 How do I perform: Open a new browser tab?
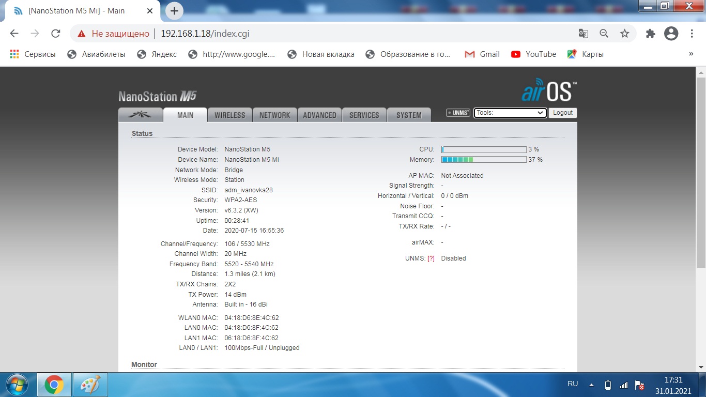pyautogui.click(x=174, y=11)
